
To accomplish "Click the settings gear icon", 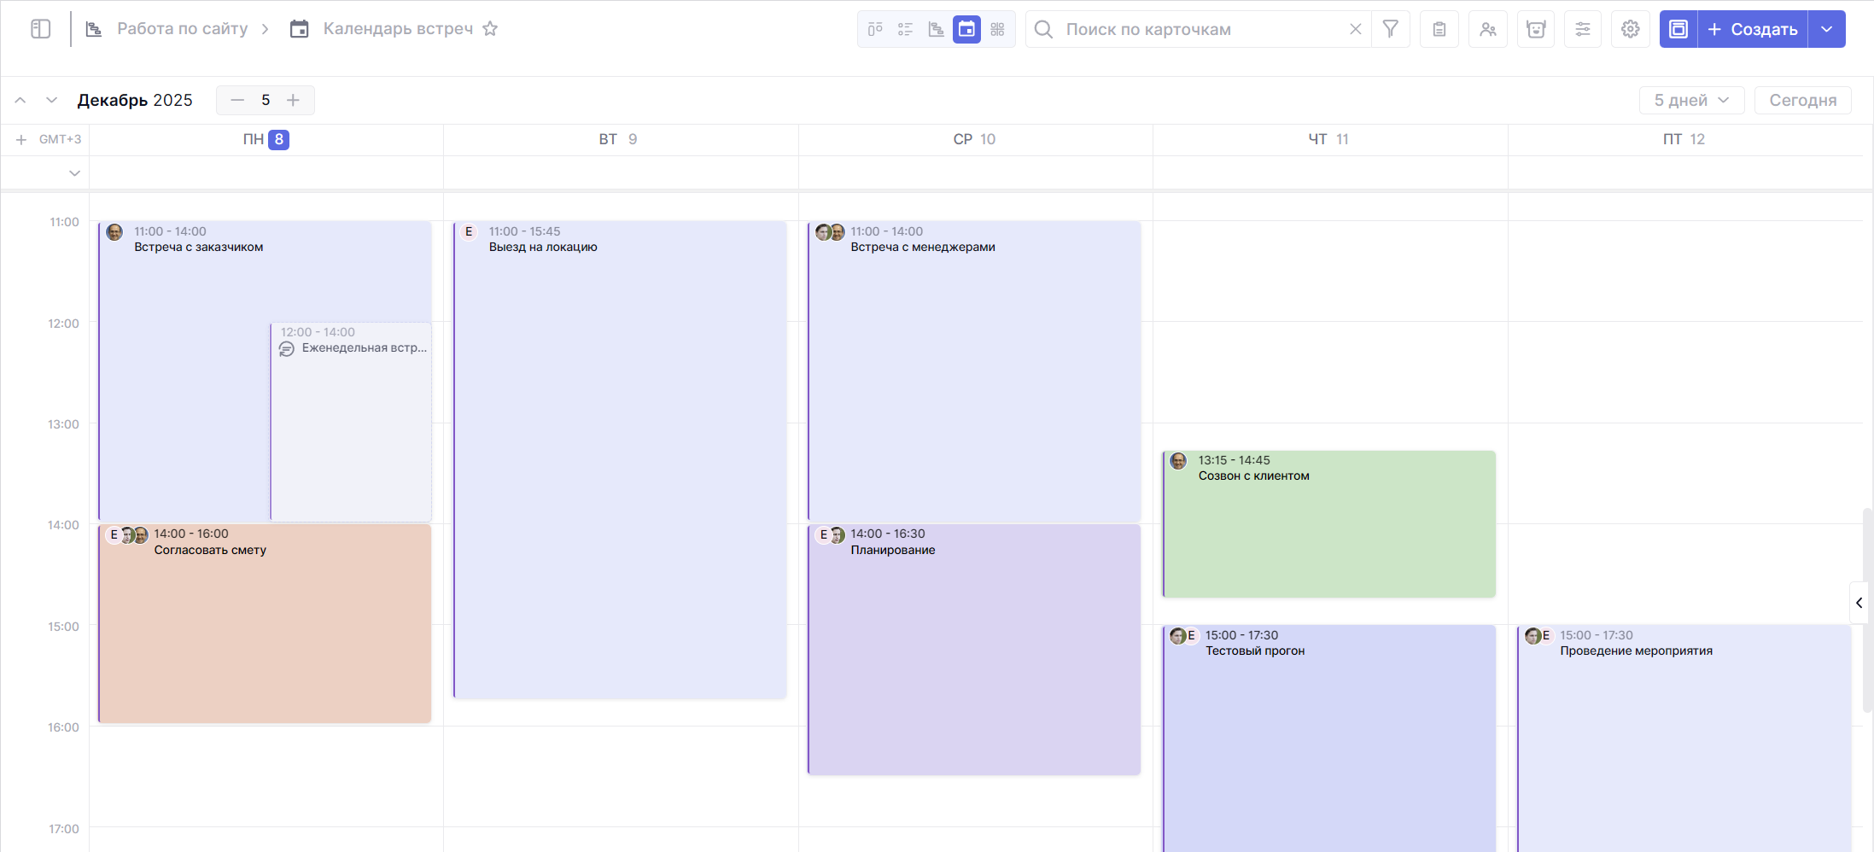I will pos(1630,29).
